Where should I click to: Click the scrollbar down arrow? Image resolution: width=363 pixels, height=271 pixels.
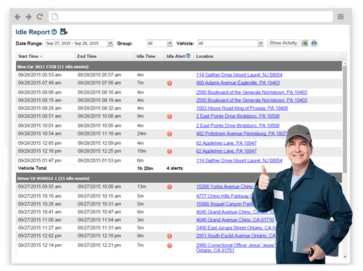[x=344, y=257]
